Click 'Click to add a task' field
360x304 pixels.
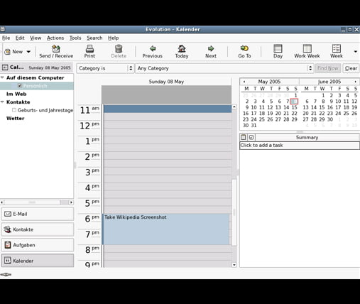[x=300, y=146]
